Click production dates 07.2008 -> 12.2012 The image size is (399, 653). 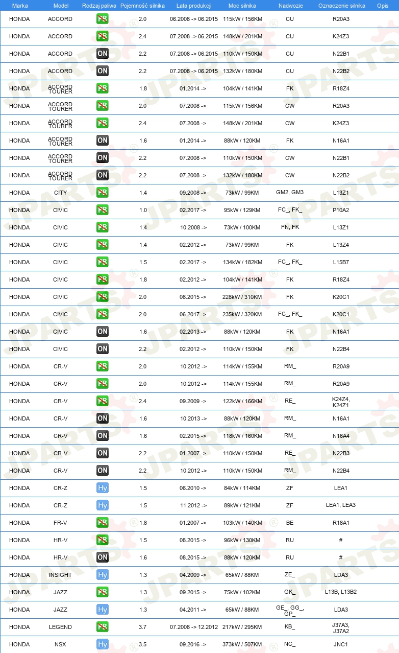(x=194, y=627)
